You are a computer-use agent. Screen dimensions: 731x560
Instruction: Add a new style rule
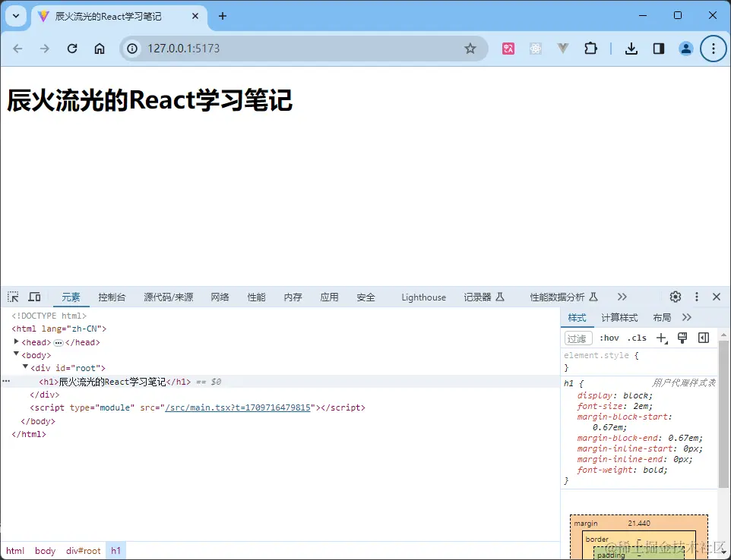click(662, 338)
